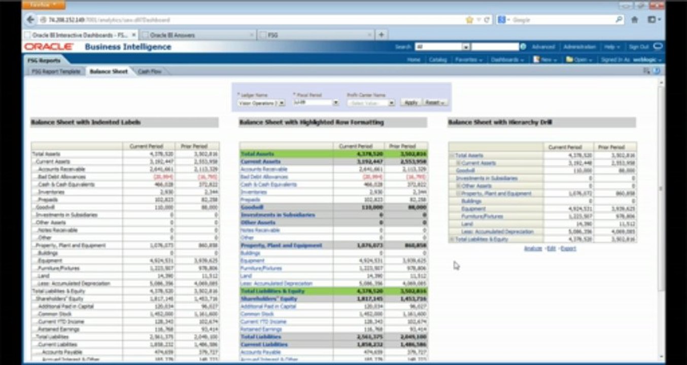Bookmark page with the star icon
This screenshot has width=687, height=365.
pos(470,20)
